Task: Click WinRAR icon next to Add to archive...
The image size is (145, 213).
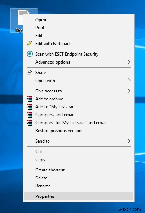Action: [x=30, y=99]
